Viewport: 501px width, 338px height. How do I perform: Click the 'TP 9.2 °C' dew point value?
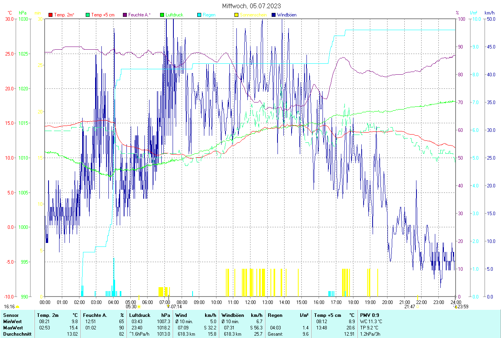pos(370,328)
